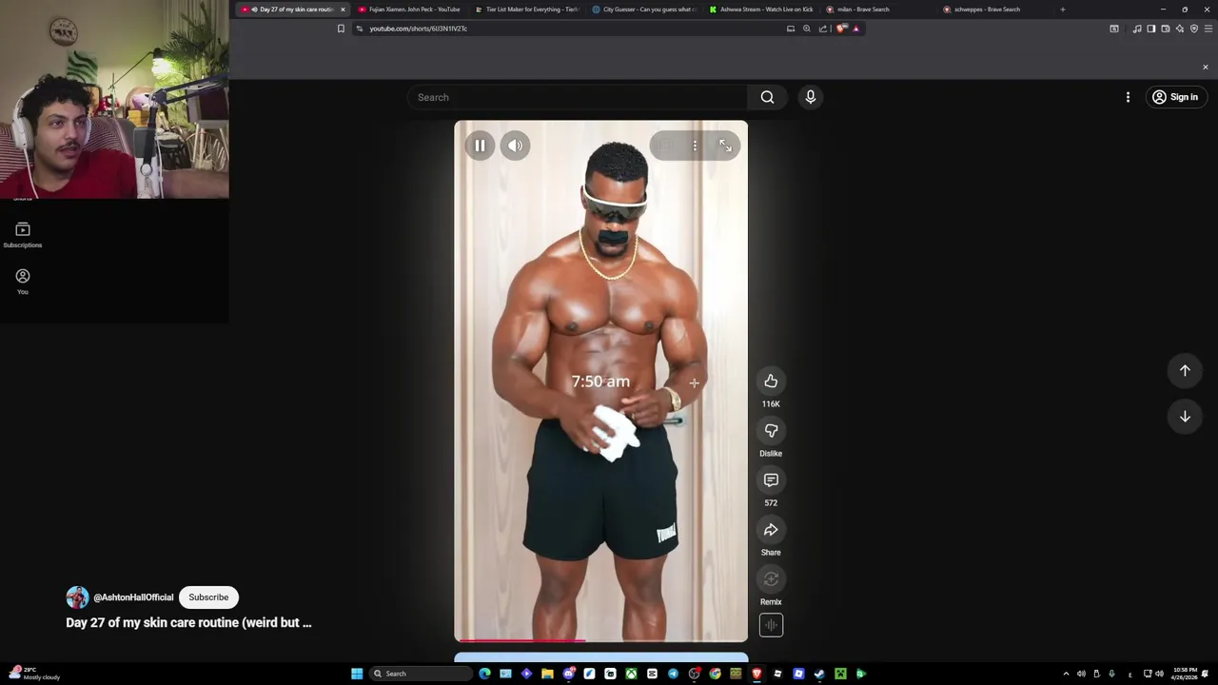Share this Shorts video
The image size is (1218, 685).
pyautogui.click(x=771, y=530)
